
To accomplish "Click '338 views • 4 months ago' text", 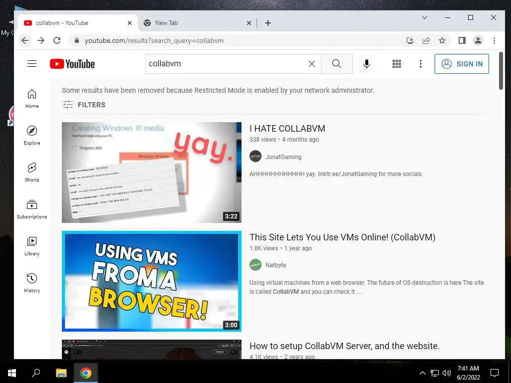I will point(284,140).
